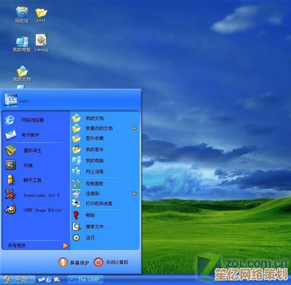This screenshot has height=285, width=291.
Task: Open the root folder desktop icon
Action: tap(41, 15)
